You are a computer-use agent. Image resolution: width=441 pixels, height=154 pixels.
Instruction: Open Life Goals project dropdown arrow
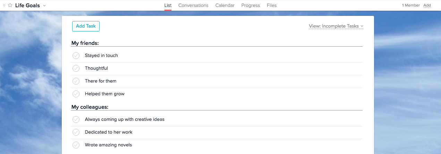point(44,6)
